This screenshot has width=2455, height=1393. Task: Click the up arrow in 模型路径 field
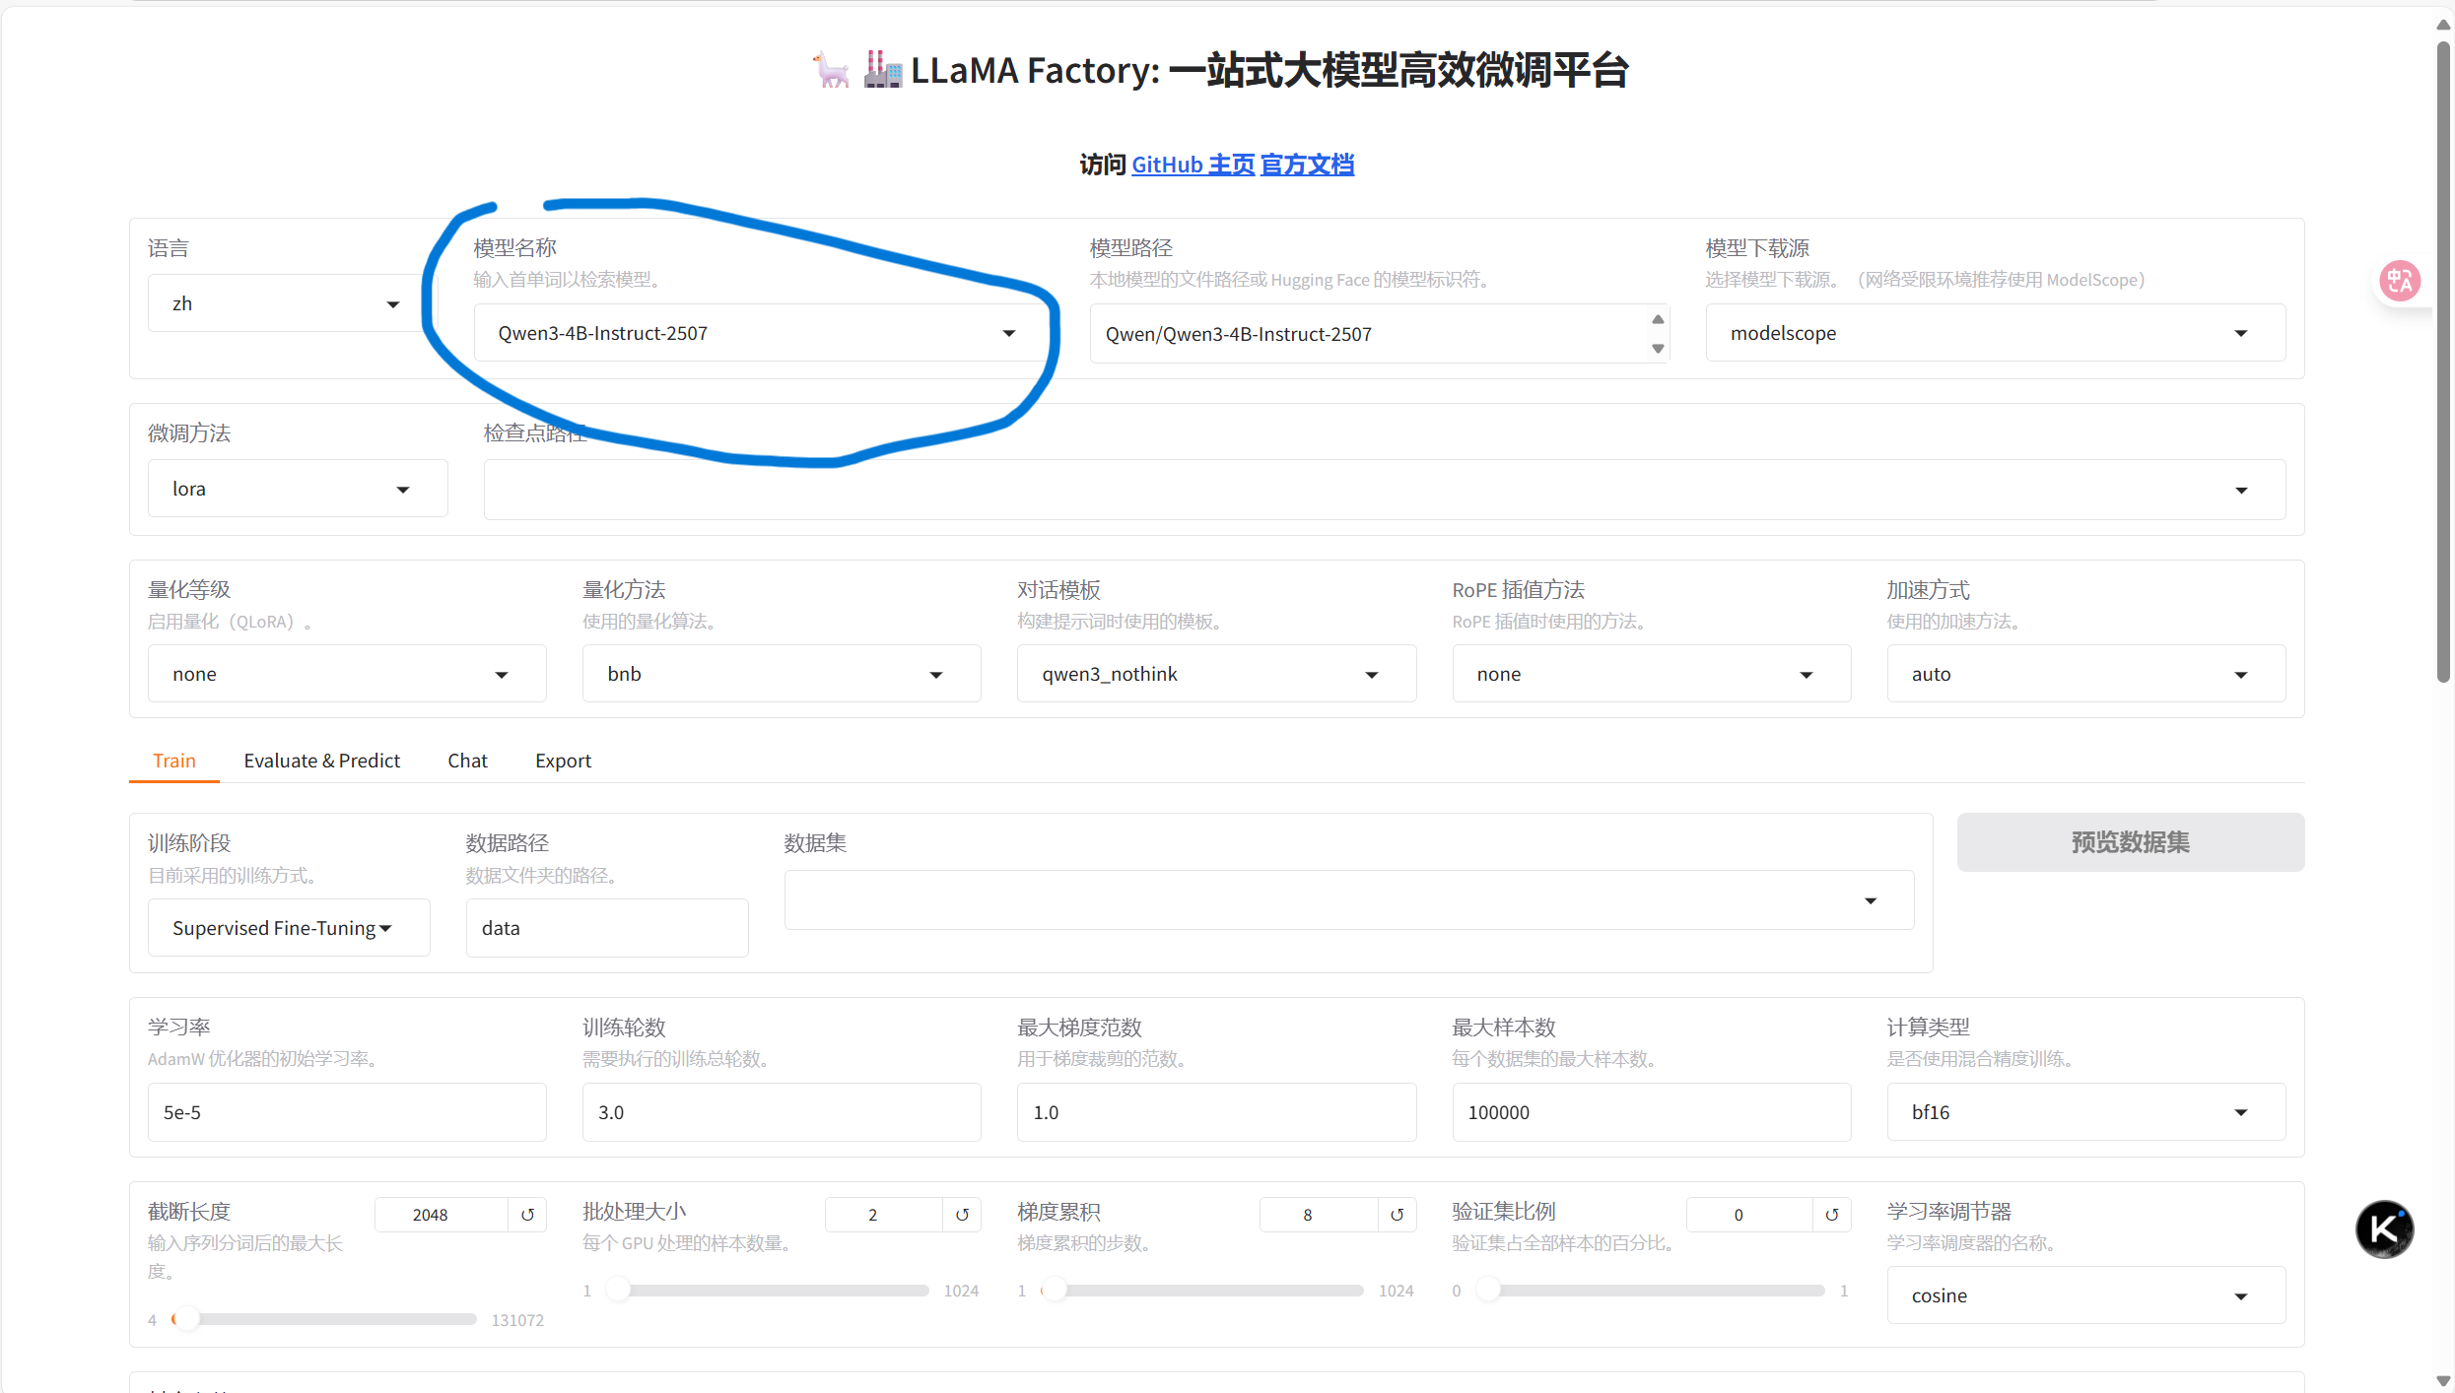tap(1658, 319)
